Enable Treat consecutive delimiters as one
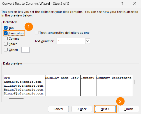Image resolution: width=141 pixels, height=114 pixels. pyautogui.click(x=36, y=33)
